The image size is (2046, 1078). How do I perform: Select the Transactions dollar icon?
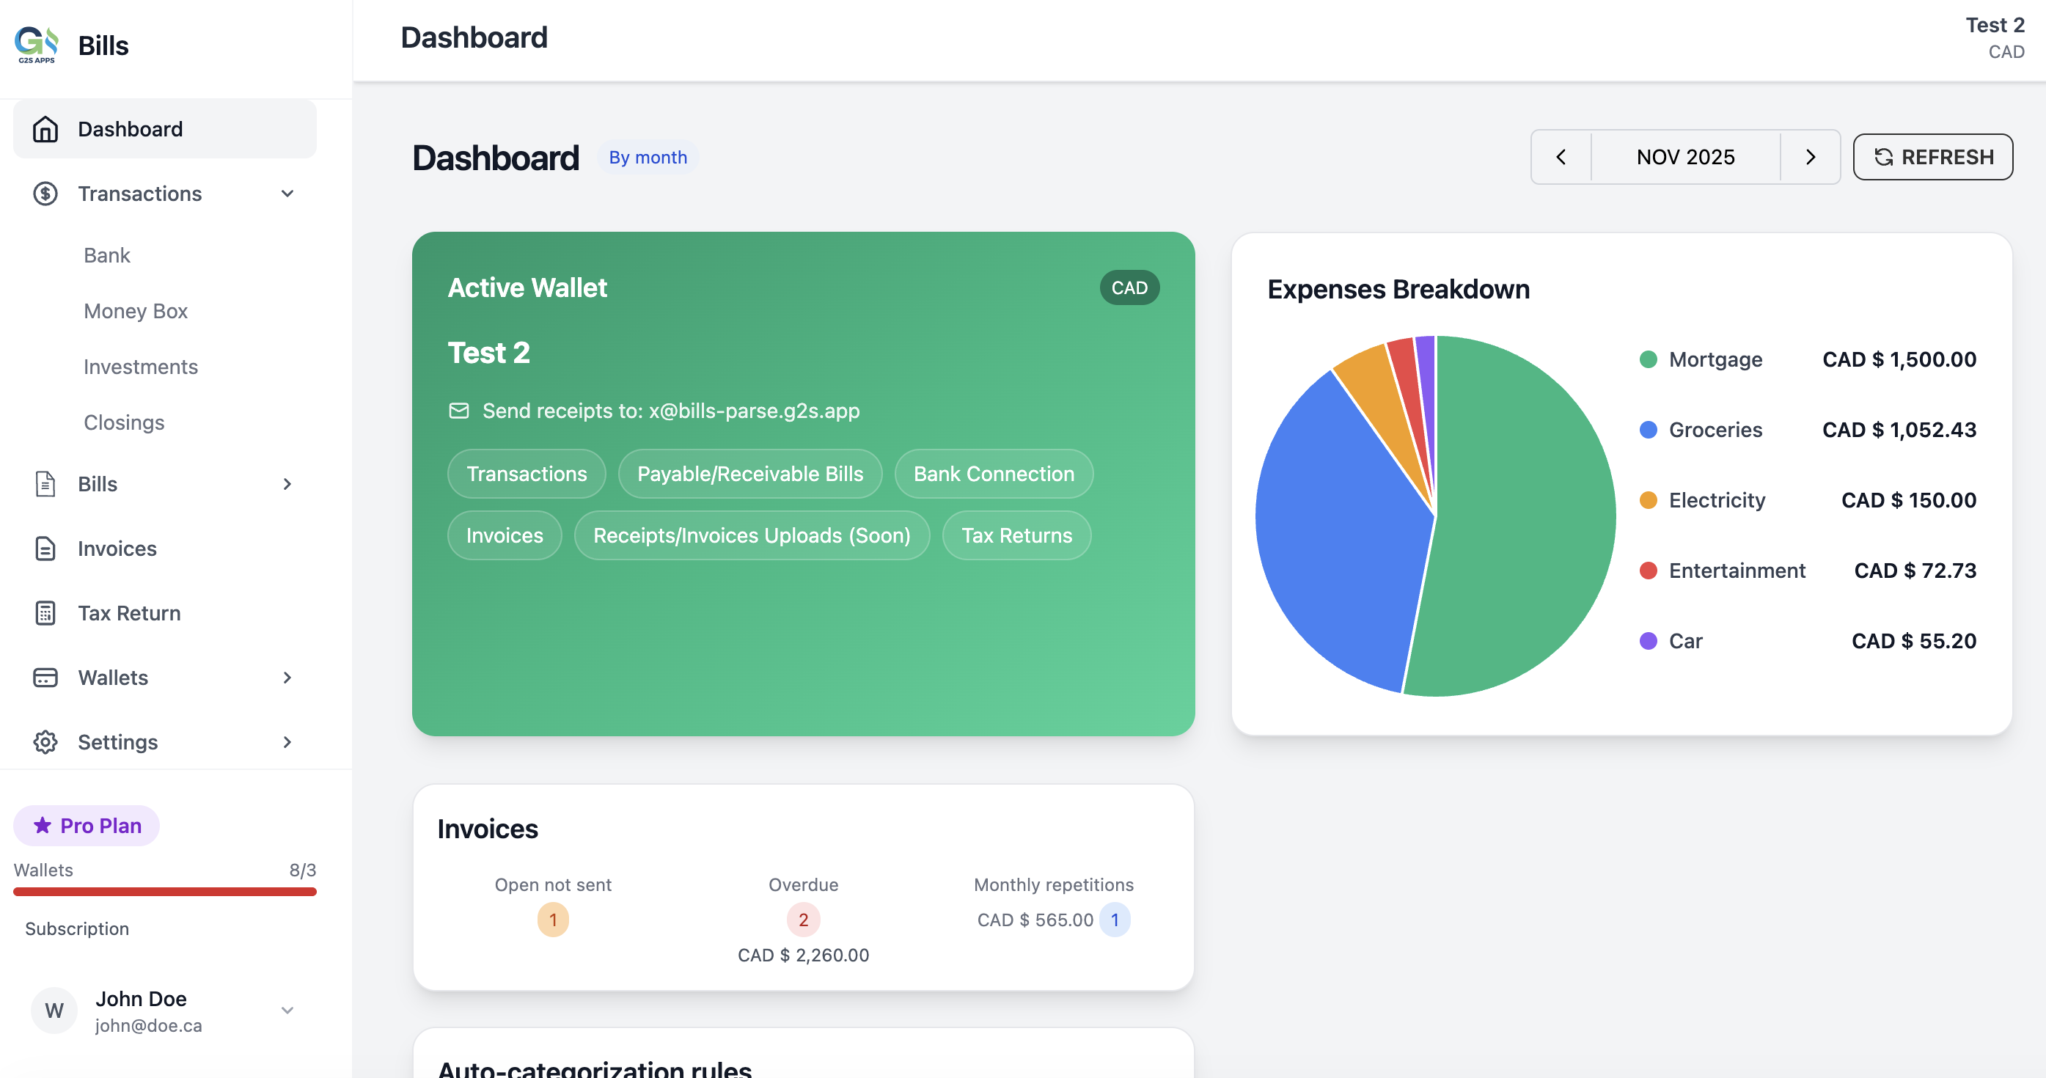click(45, 193)
